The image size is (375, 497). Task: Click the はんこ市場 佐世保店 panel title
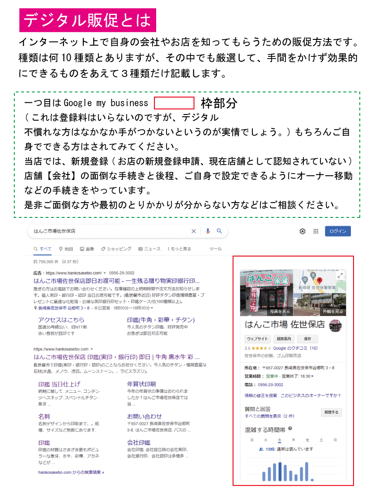285,324
